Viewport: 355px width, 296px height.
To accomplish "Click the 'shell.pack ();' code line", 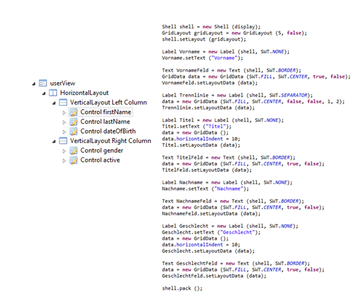I will (182, 288).
